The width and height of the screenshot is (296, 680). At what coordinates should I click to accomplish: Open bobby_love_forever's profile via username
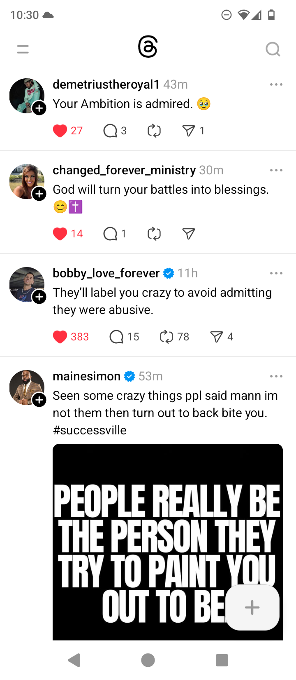(106, 273)
